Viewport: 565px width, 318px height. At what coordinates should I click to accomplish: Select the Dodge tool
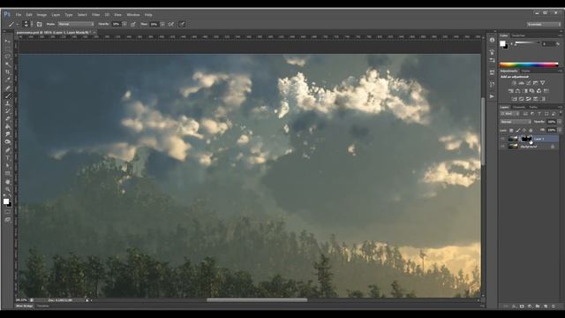[x=8, y=142]
